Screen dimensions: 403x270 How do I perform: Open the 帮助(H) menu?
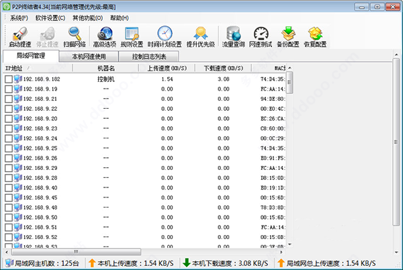(x=120, y=18)
